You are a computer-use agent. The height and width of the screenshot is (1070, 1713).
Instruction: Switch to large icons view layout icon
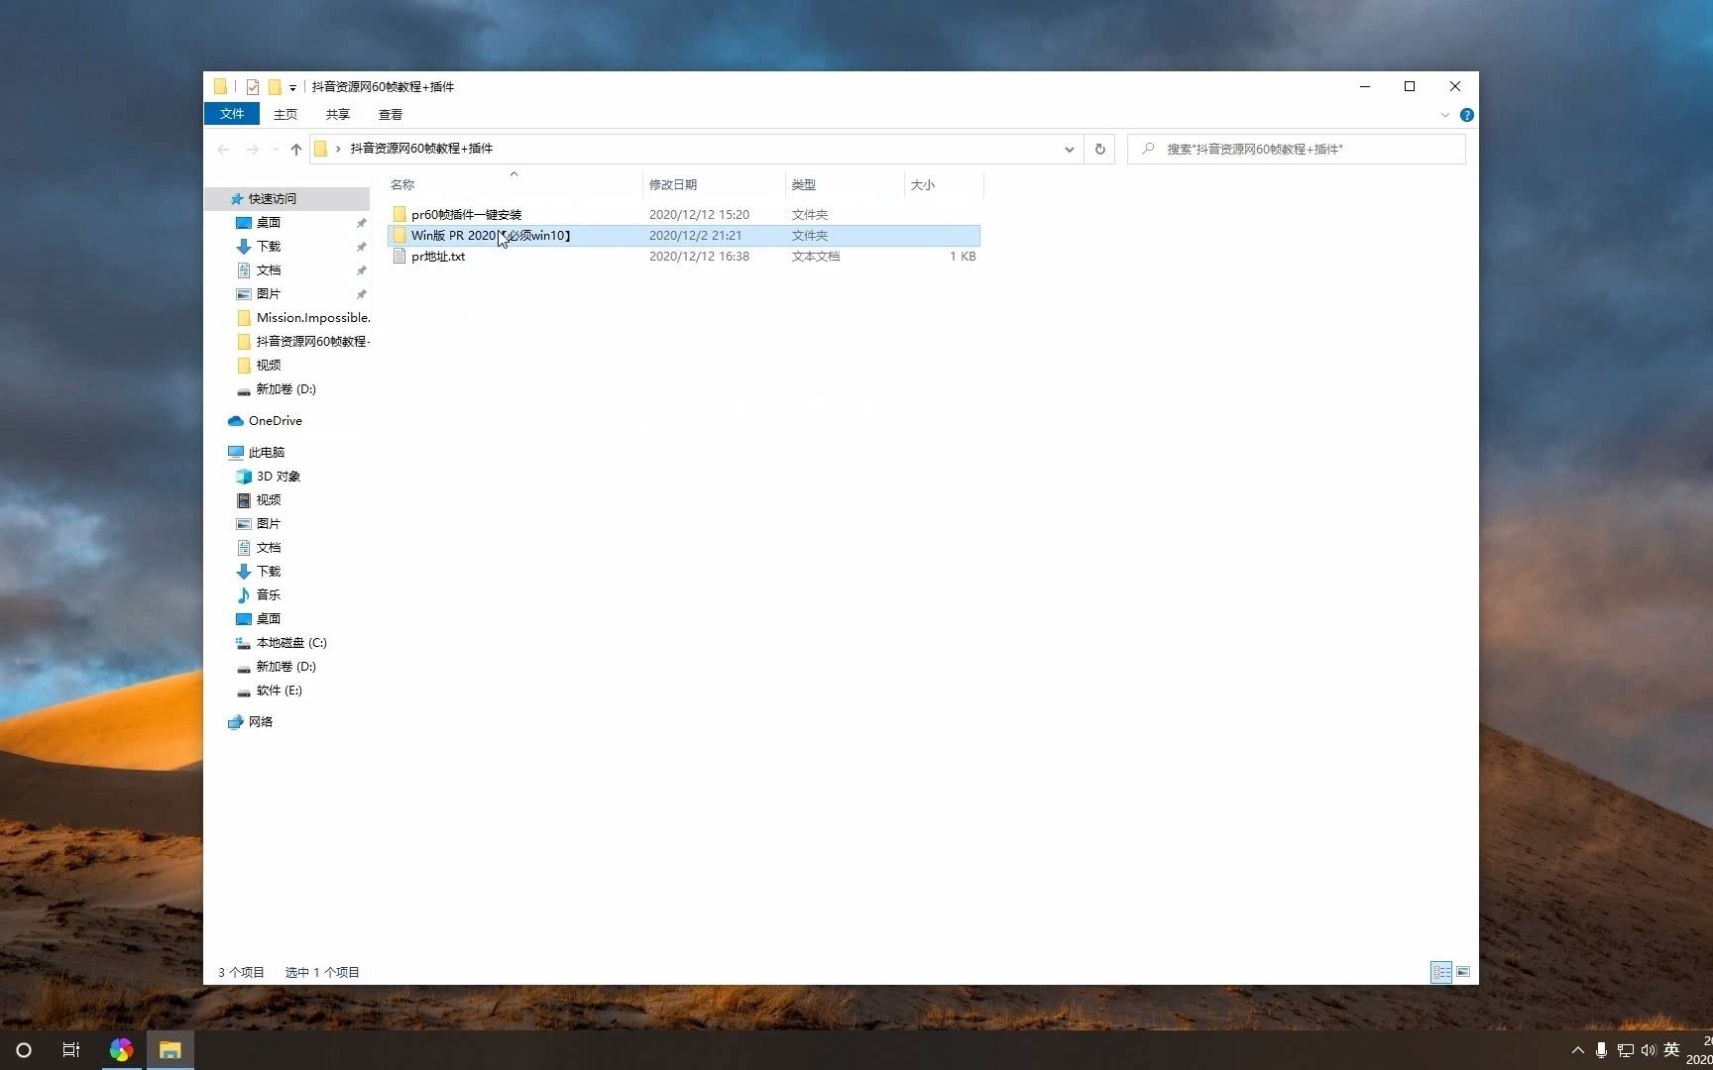1463,972
